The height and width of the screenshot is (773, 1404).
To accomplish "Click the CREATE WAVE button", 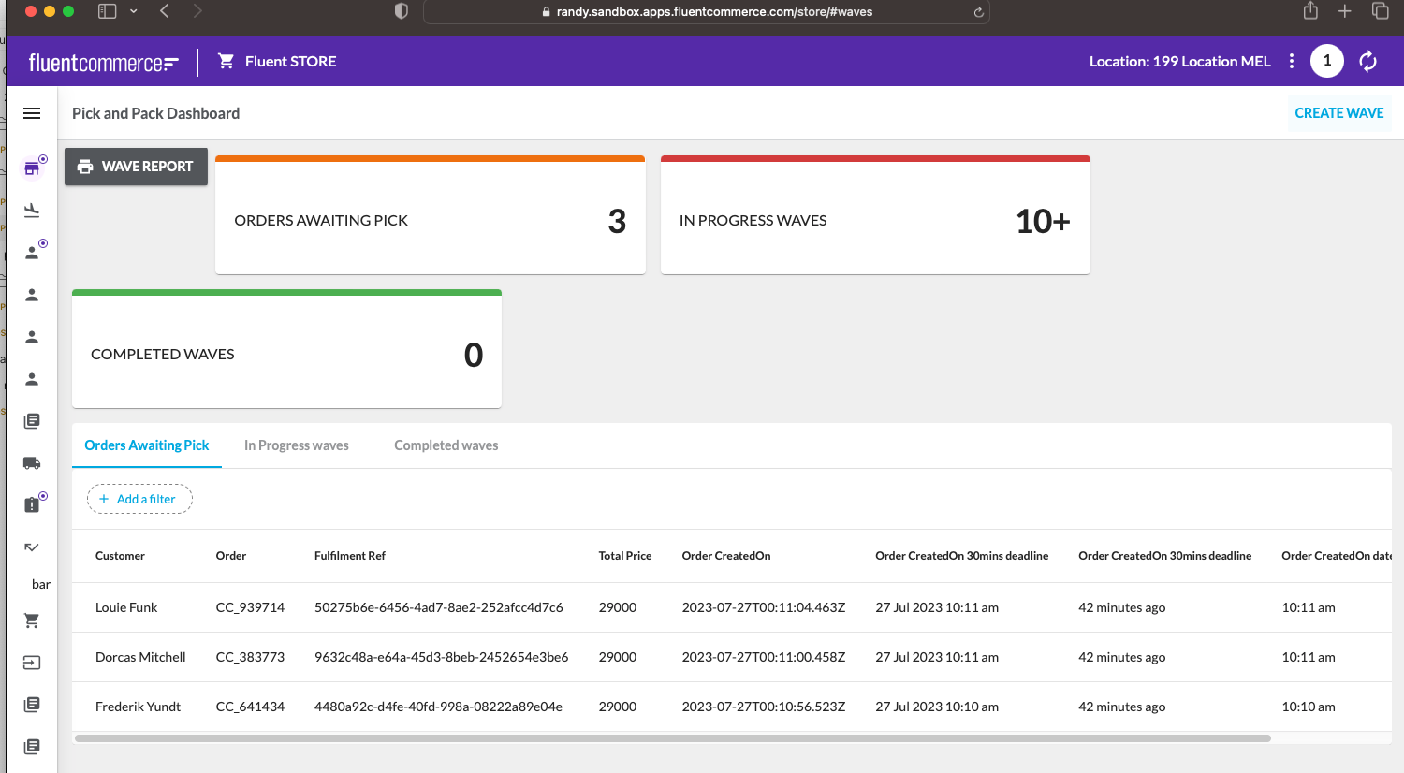I will tap(1338, 113).
